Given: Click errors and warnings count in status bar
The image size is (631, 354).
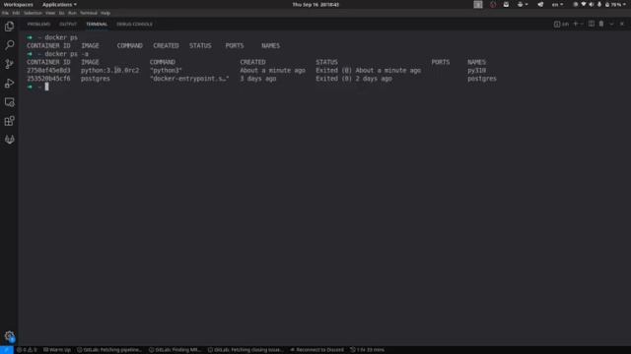Looking at the screenshot, I should [x=27, y=350].
